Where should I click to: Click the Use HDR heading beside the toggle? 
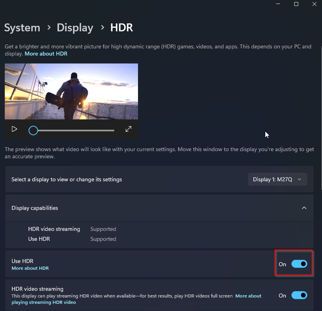(23, 261)
